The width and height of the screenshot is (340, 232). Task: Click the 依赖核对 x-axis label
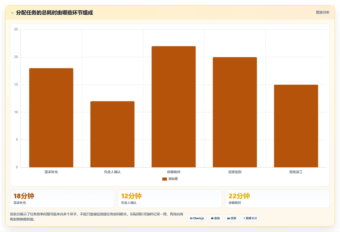[174, 172]
